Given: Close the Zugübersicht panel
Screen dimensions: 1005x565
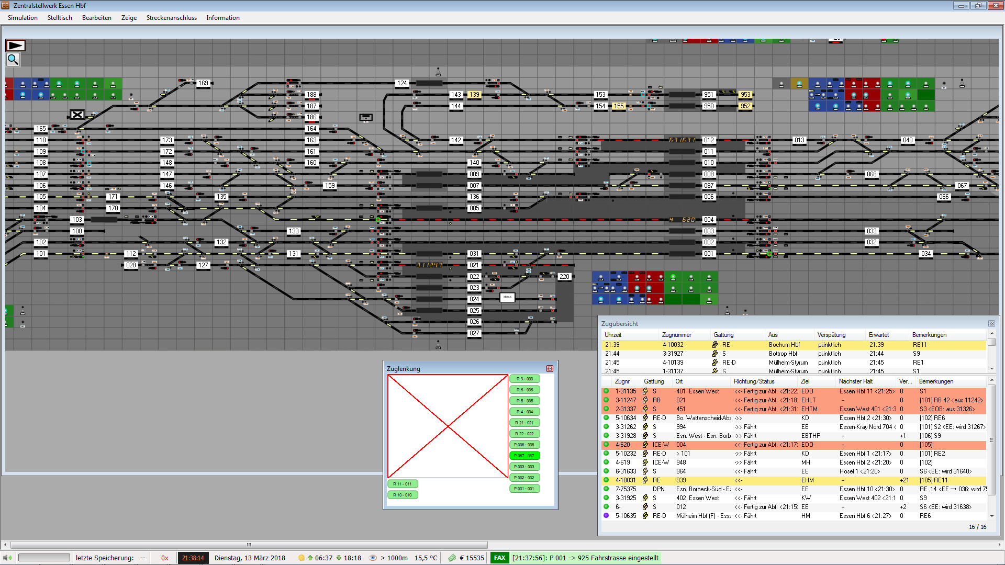Looking at the screenshot, I should 991,324.
